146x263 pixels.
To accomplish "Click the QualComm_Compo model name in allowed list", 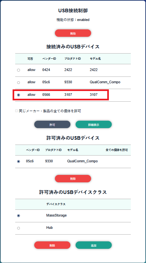I will coord(82,161).
